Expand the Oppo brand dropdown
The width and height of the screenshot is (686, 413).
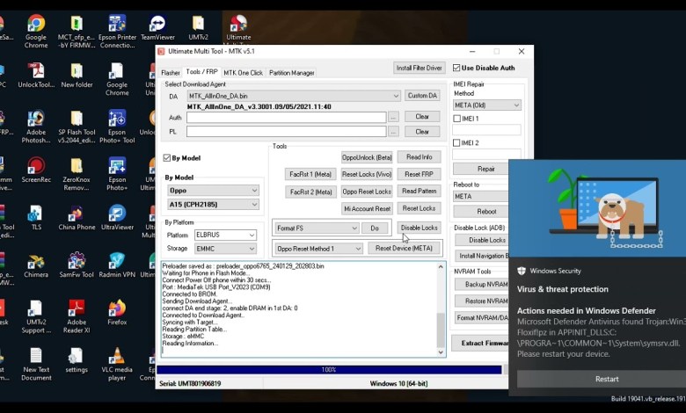click(x=254, y=190)
